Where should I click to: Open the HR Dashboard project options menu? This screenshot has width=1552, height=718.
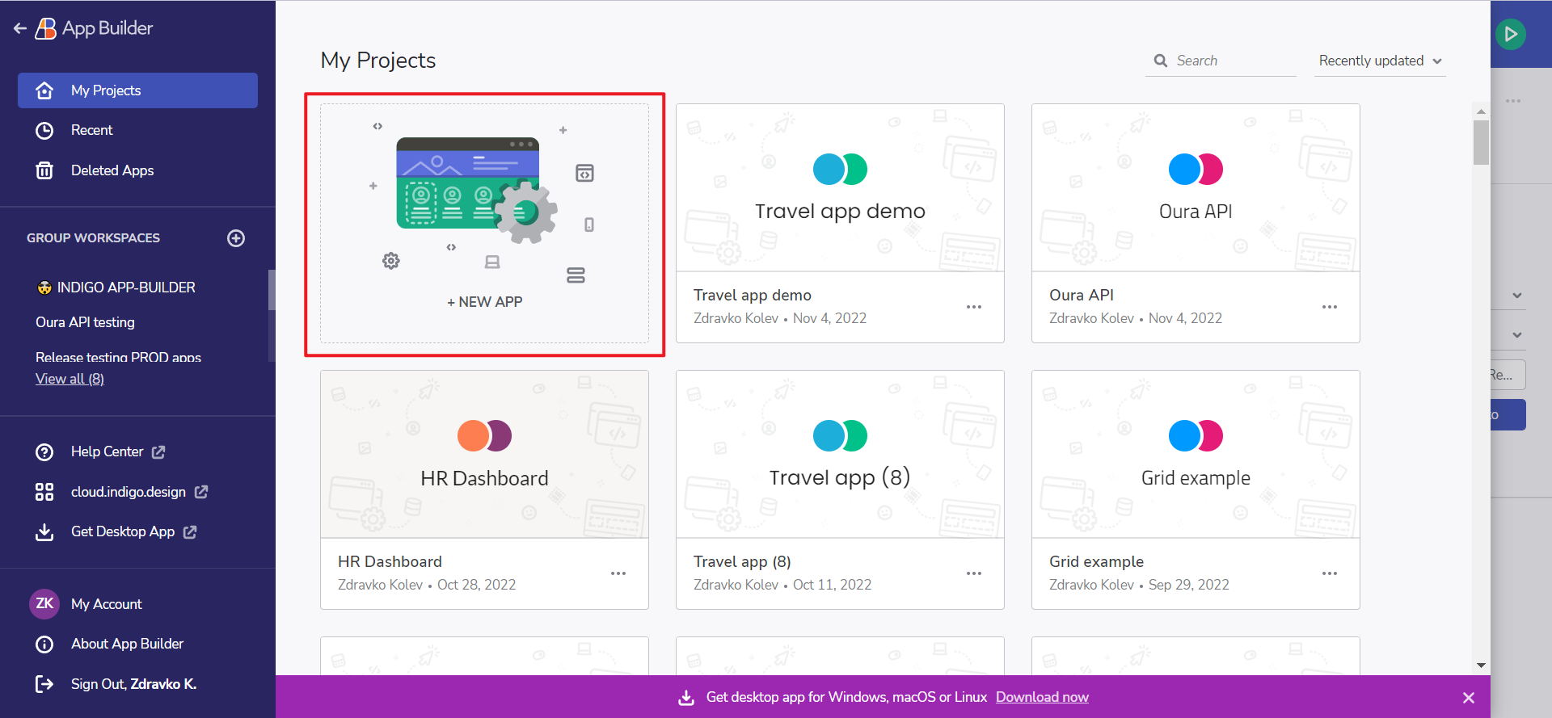click(x=618, y=573)
